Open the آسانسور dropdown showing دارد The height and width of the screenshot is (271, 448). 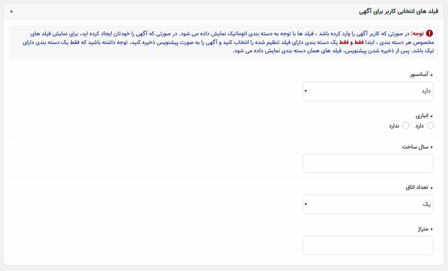368,91
